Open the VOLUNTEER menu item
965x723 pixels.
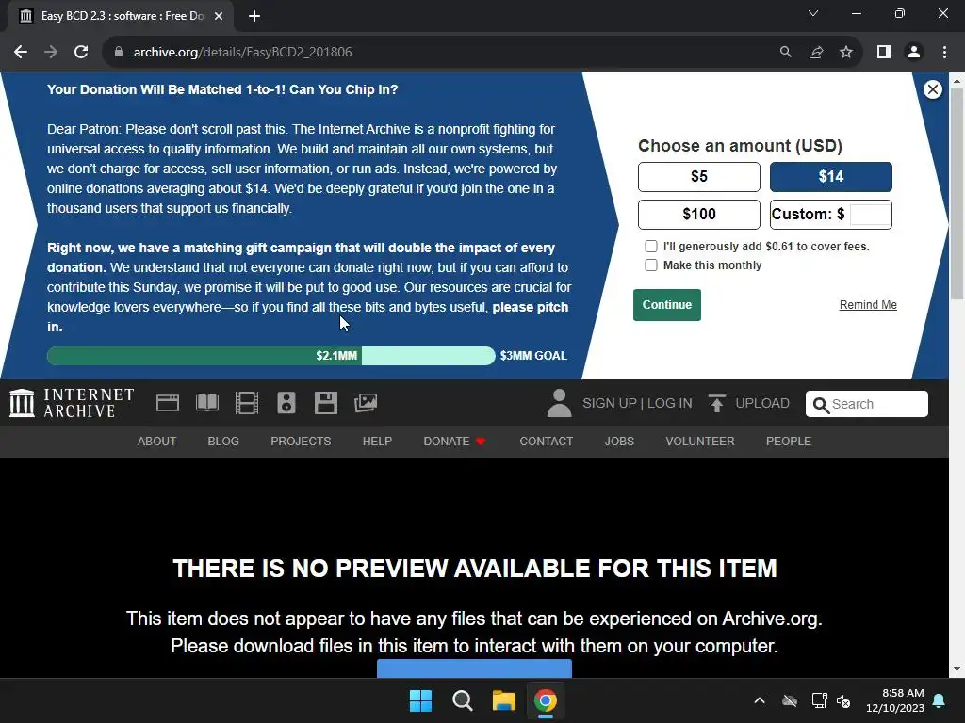[700, 442]
